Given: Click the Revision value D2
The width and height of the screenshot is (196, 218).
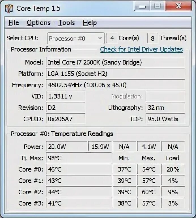Looking at the screenshot, I should (x=65, y=108).
